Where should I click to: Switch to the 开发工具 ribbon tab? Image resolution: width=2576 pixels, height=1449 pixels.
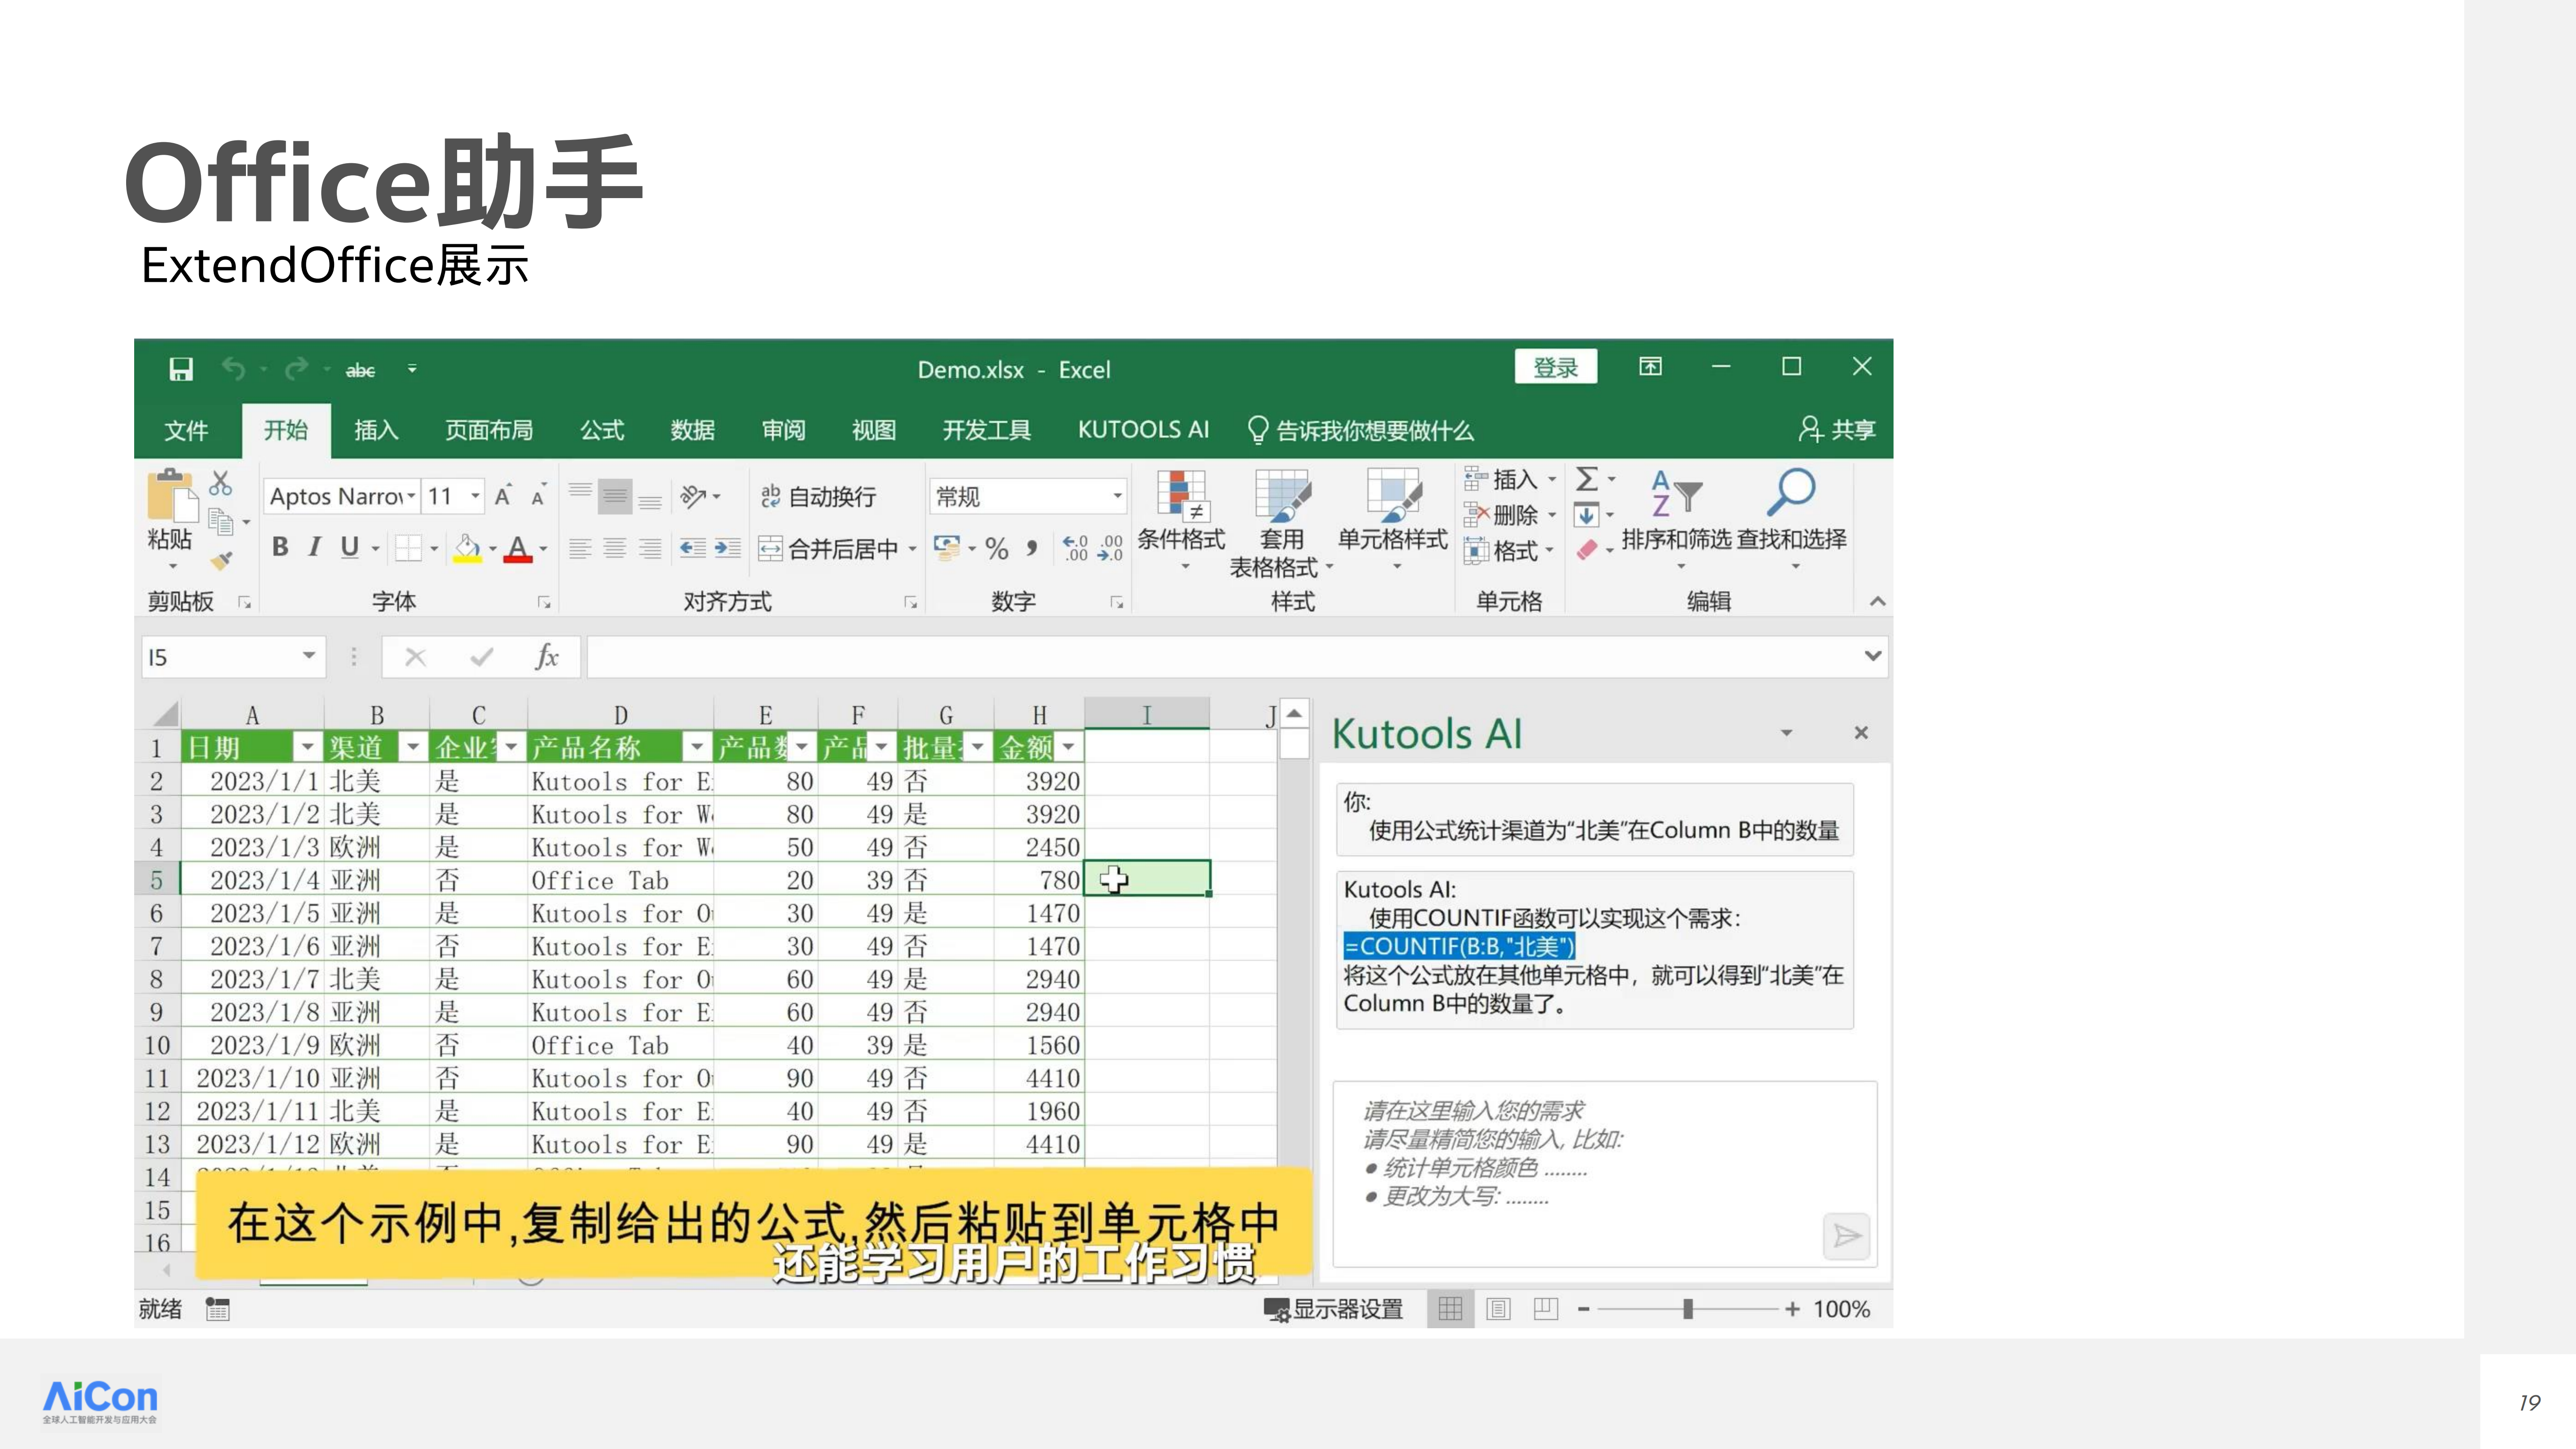click(986, 431)
